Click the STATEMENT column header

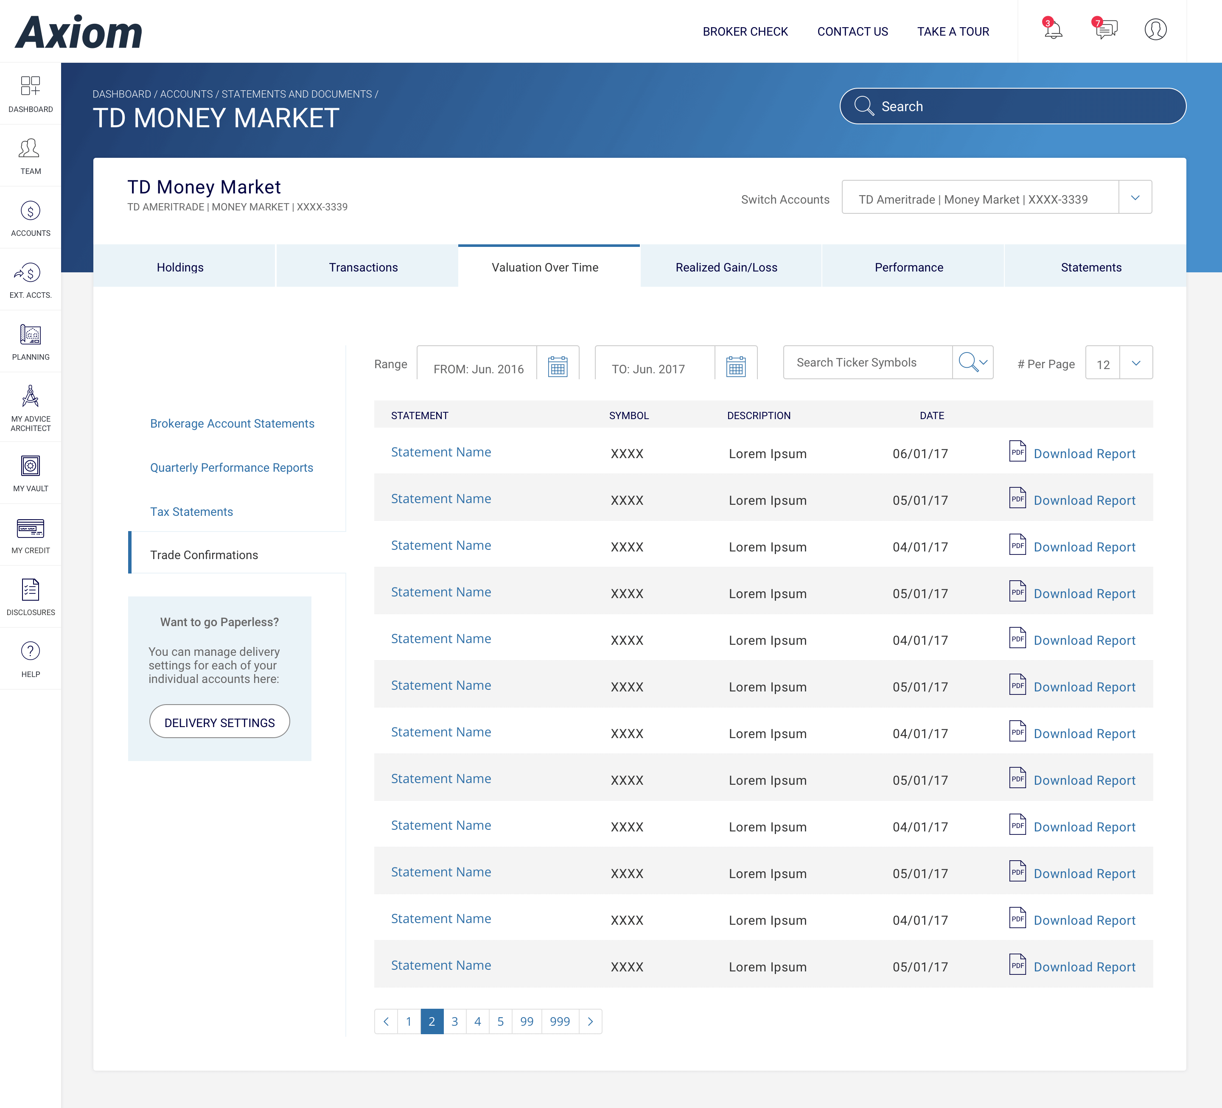point(420,415)
